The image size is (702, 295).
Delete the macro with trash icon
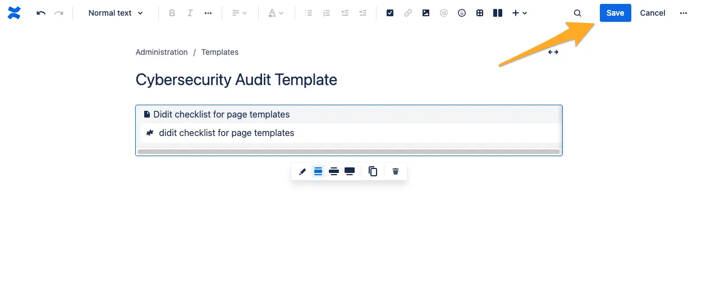coord(396,171)
